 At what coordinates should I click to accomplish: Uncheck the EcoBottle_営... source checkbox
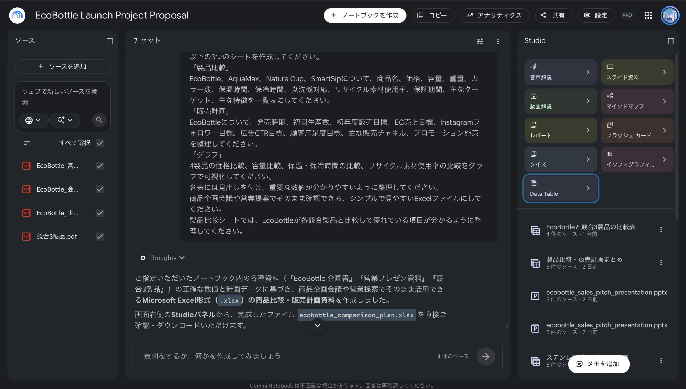coord(100,166)
